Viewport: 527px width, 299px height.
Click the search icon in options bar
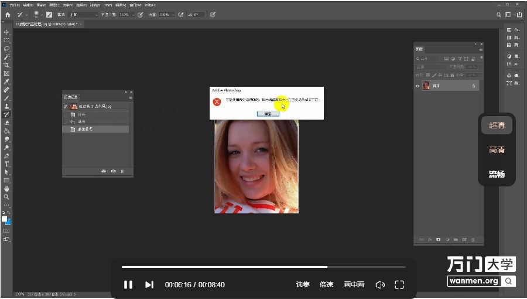click(499, 15)
